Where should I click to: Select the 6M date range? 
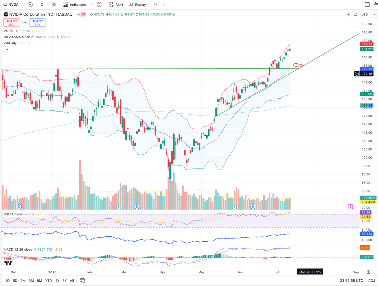[39, 281]
